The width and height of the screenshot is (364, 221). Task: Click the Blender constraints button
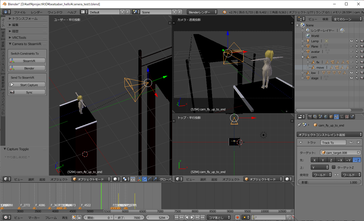(27, 68)
